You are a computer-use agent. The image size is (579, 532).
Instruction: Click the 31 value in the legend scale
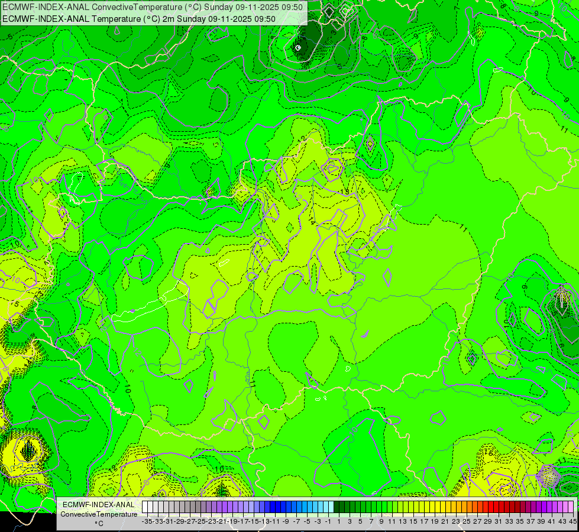[x=499, y=521]
